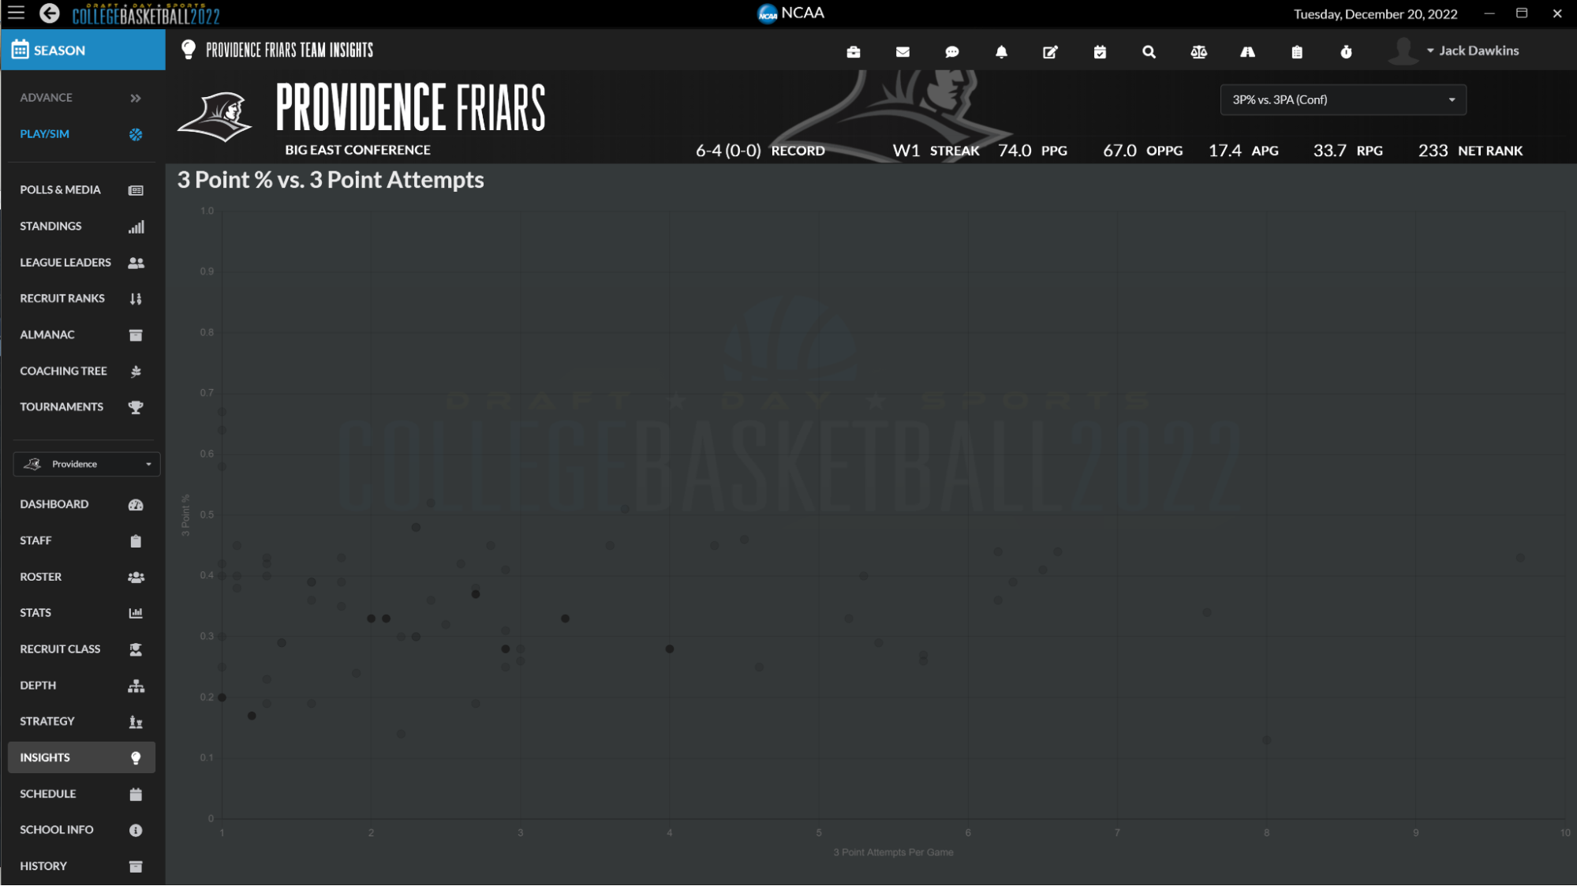Open Coaching Tree
The image size is (1577, 886).
tap(81, 371)
